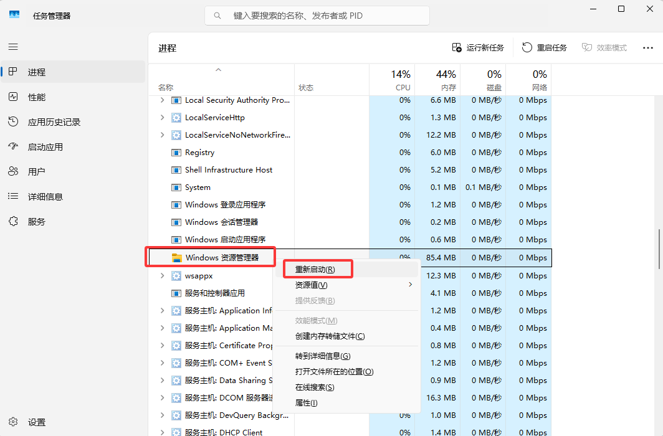Click 运行新任务 run new task button

[x=478, y=48]
